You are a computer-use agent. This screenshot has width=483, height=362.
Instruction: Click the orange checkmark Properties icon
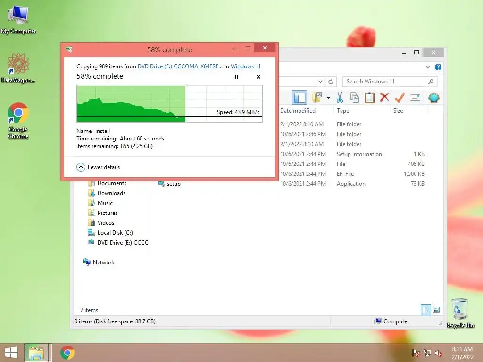(400, 98)
